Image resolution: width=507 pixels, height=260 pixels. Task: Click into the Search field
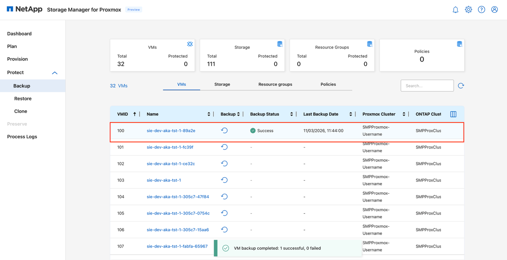427,85
